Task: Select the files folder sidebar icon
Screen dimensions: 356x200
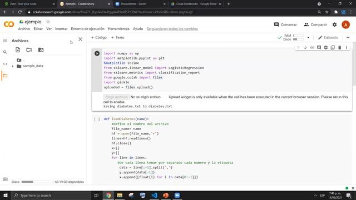Action: pyautogui.click(x=5, y=76)
